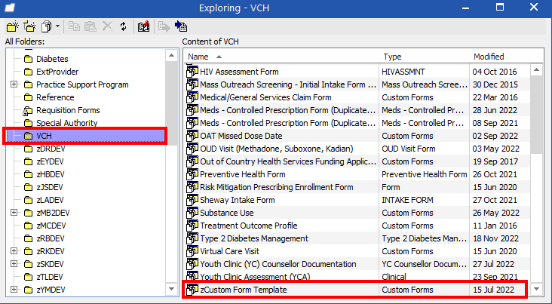Select Meds - Controlled Prescription Form dated 08 Sep 2021
The width and height of the screenshot is (552, 304).
coord(357,123)
